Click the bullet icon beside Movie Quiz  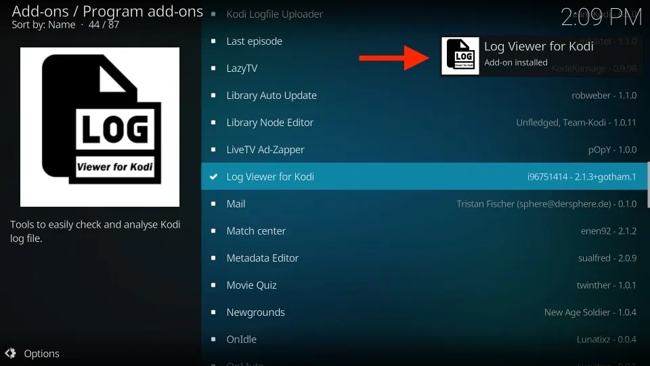coord(213,285)
